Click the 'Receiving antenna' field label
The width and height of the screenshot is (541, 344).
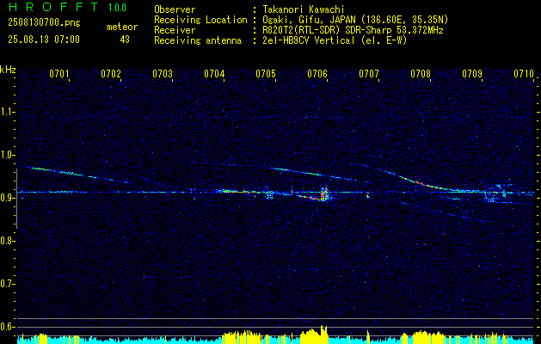(198, 40)
